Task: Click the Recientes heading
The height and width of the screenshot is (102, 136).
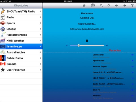Action: pos(115,50)
